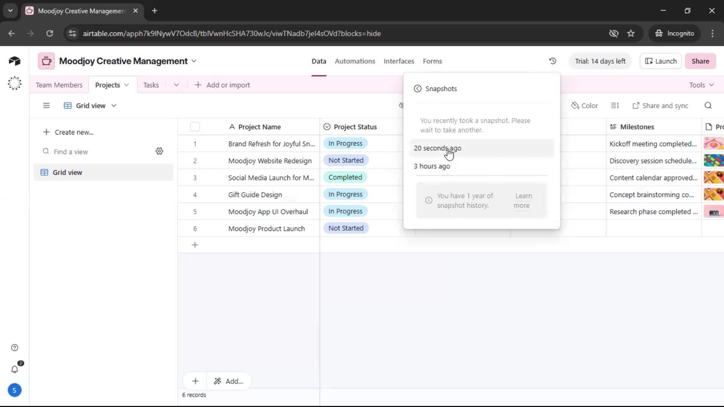The image size is (724, 407).
Task: Click the tracking protection eye icon
Action: point(614,34)
